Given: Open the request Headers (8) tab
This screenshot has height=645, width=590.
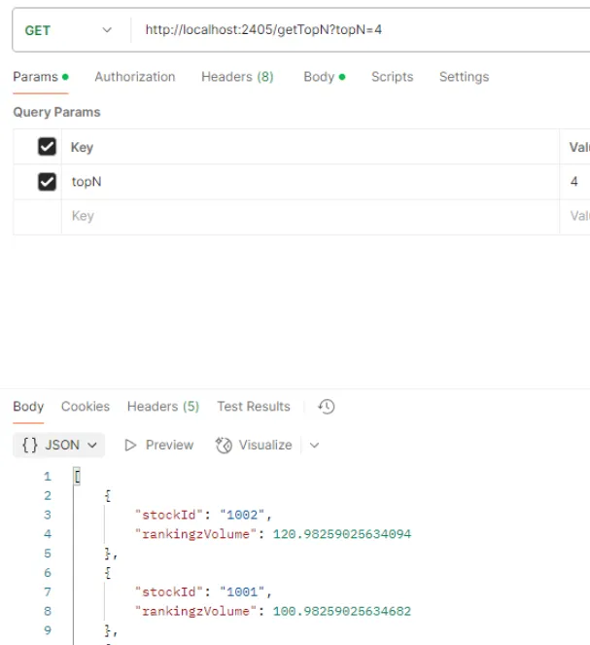Looking at the screenshot, I should click(237, 77).
